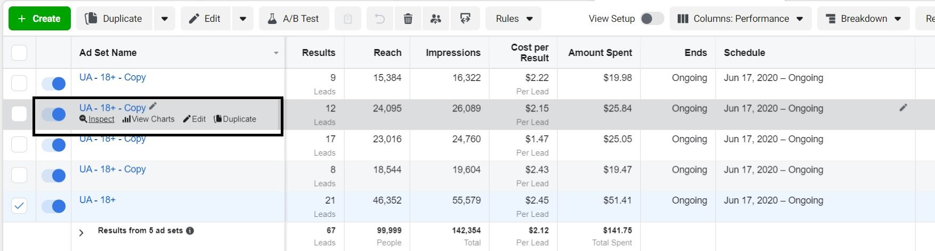Expand Results from 5 ad sets row
Viewport: 935px width, 251px height.
pos(82,232)
